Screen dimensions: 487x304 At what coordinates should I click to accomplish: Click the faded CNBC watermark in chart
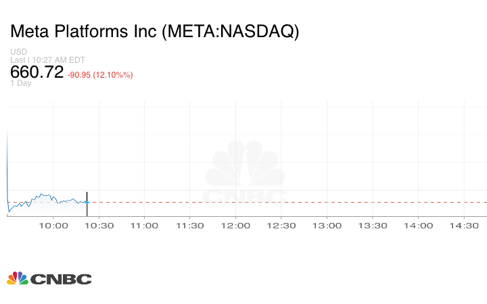coord(245,174)
